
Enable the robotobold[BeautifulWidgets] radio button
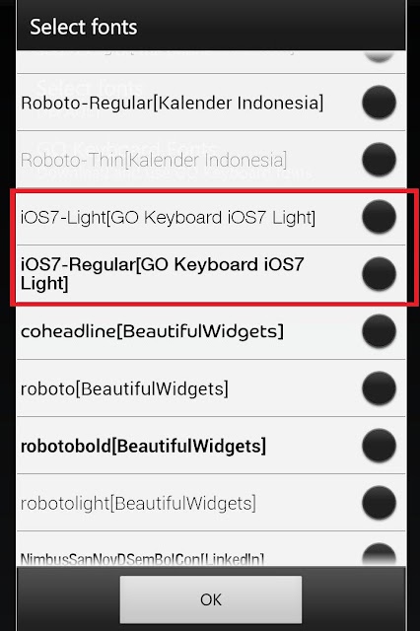pyautogui.click(x=379, y=445)
